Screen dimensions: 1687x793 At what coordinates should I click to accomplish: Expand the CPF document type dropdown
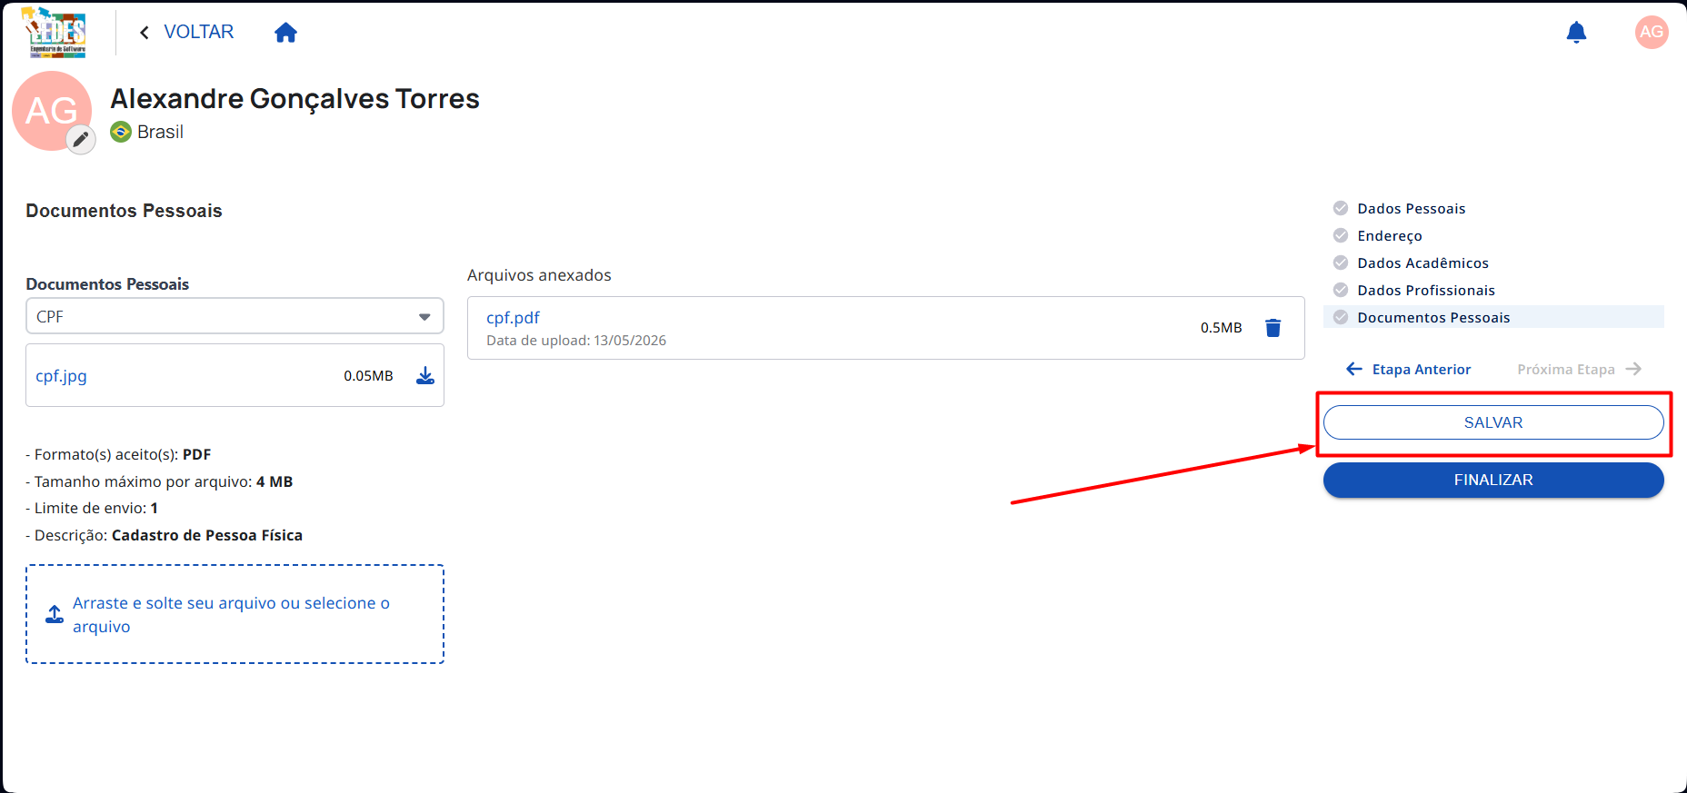(235, 316)
